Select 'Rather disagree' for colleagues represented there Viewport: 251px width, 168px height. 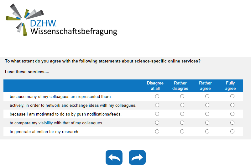point(182,96)
